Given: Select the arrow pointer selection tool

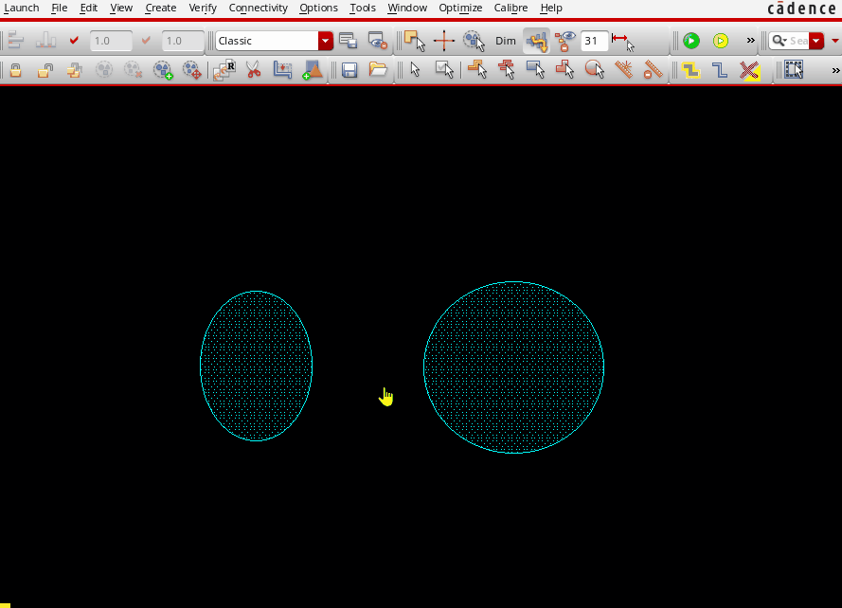Looking at the screenshot, I should coord(415,70).
